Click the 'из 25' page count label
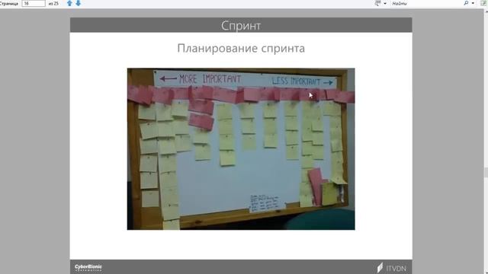488x274 pixels. coord(53,4)
